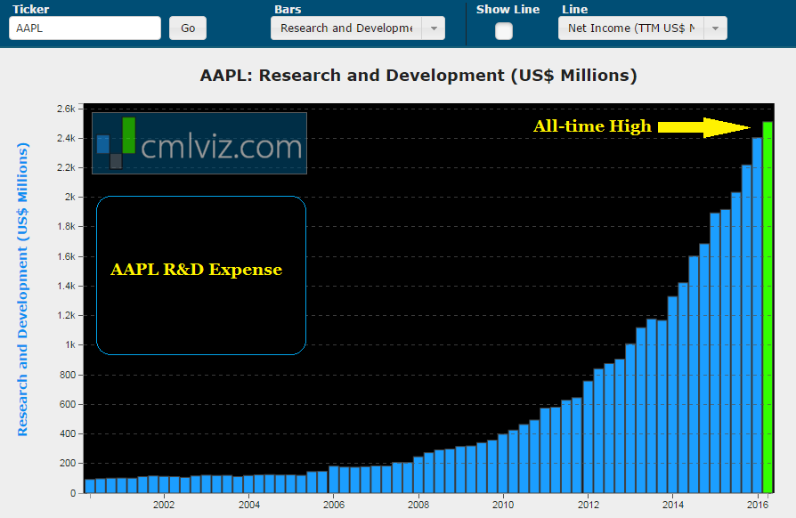The height and width of the screenshot is (518, 796).
Task: Click the '2016' x-axis year label
Action: [758, 505]
